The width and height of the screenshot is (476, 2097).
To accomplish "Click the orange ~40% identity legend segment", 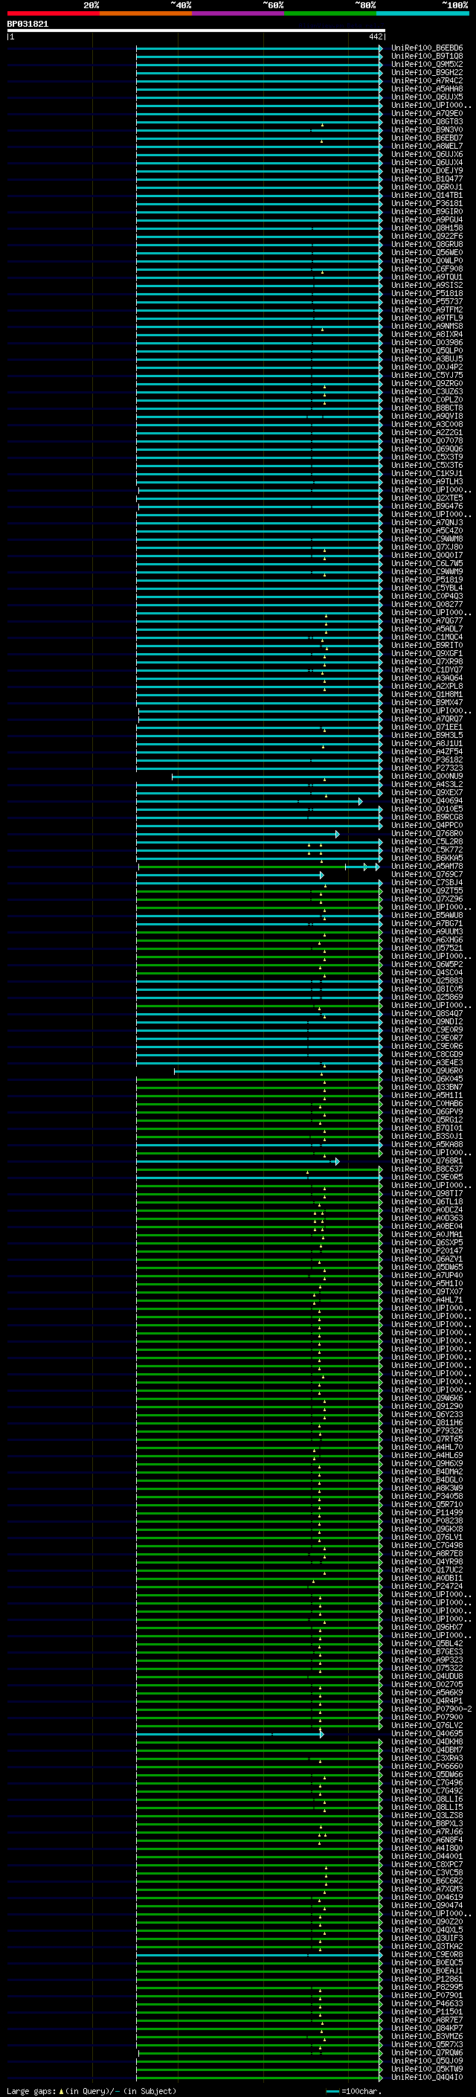I will tap(146, 13).
